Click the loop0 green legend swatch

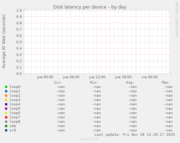pyautogui.click(x=6, y=87)
